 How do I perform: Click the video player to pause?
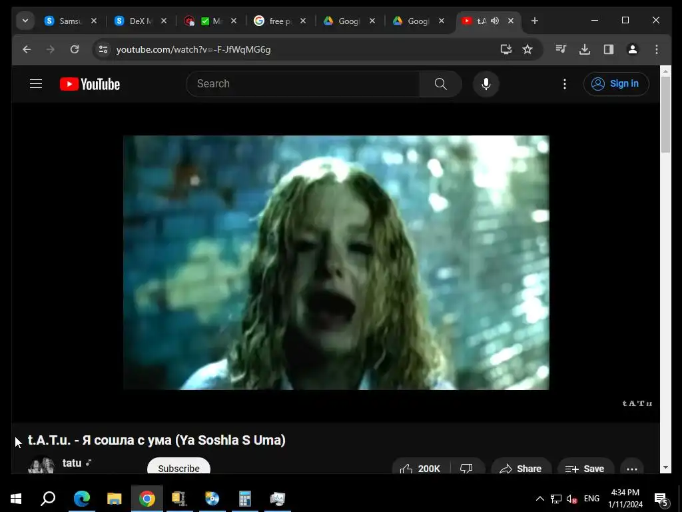(336, 263)
